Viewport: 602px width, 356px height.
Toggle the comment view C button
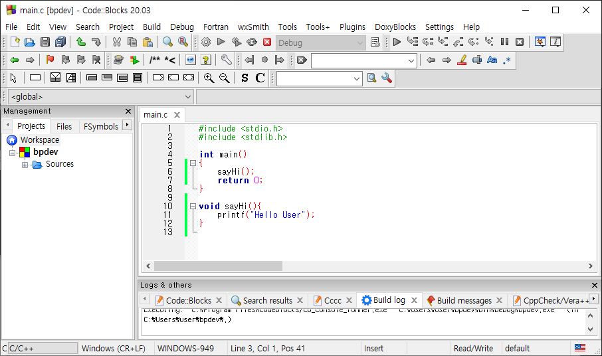coord(260,78)
